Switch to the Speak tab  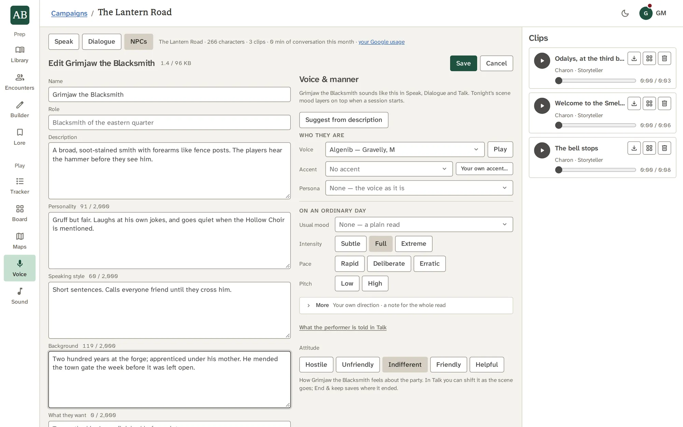tap(64, 42)
